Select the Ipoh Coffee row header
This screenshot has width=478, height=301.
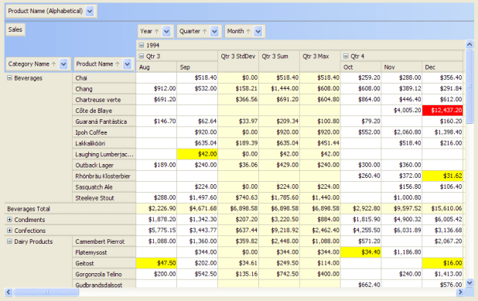click(x=104, y=132)
